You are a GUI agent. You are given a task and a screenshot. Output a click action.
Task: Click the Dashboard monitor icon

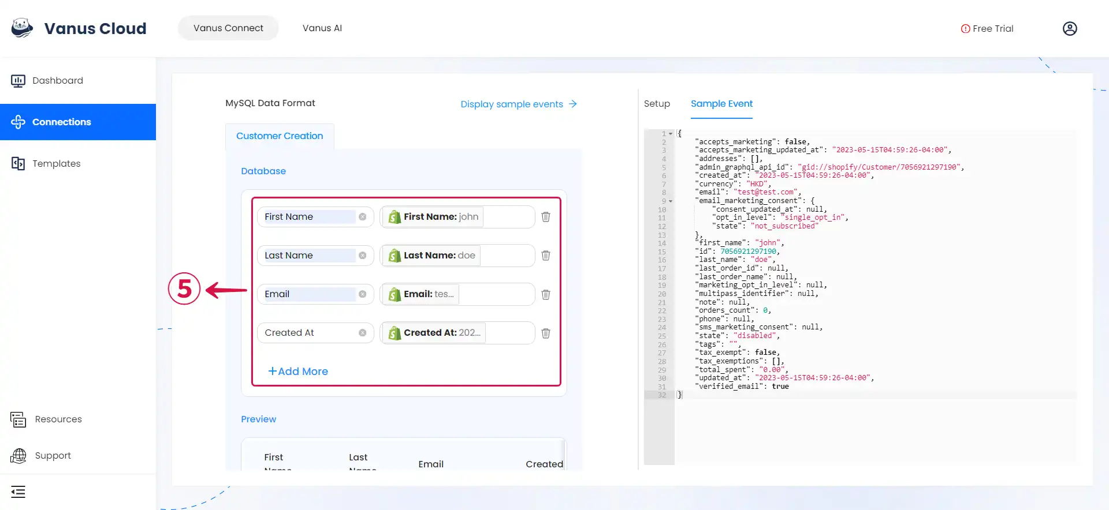tap(18, 81)
